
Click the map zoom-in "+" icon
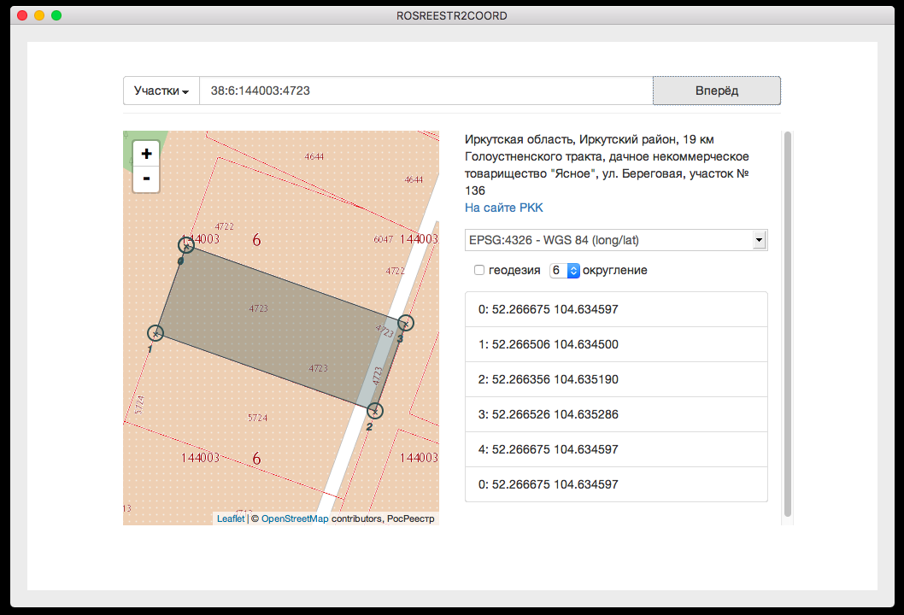[145, 152]
